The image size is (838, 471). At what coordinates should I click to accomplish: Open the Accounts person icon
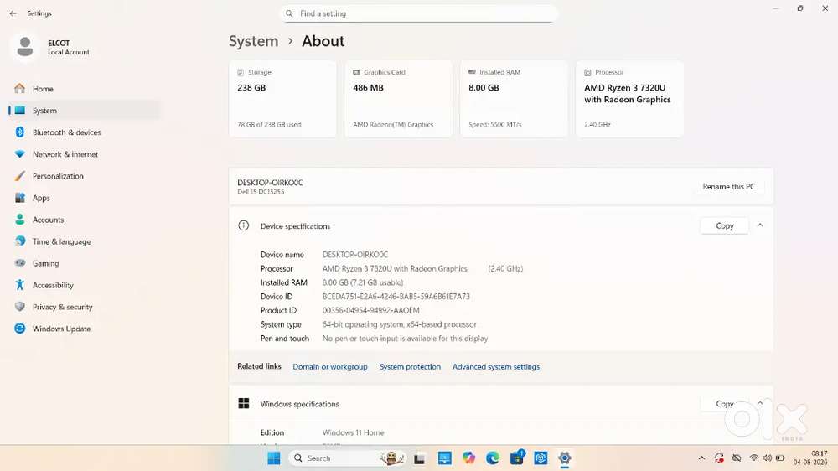coord(20,220)
